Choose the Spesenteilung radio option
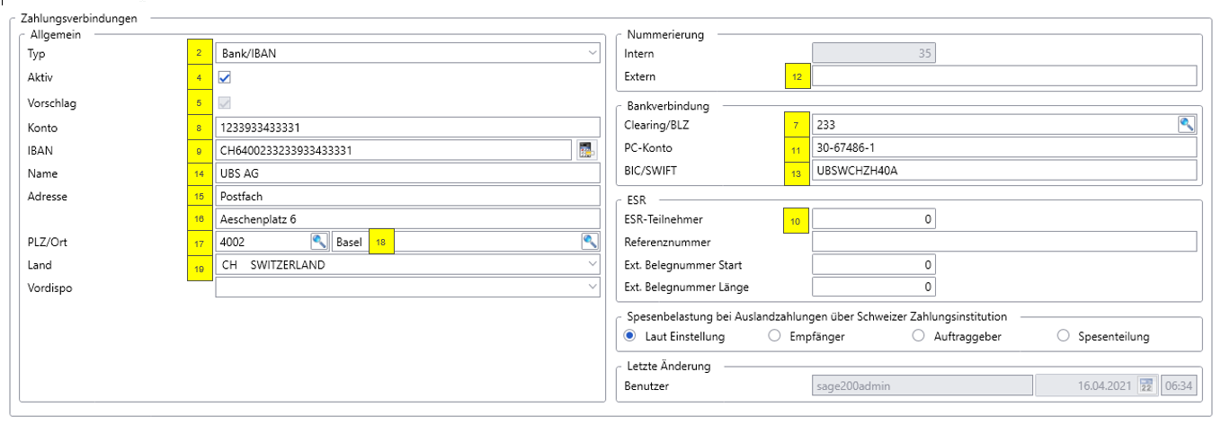1221x425 pixels. 1063,337
